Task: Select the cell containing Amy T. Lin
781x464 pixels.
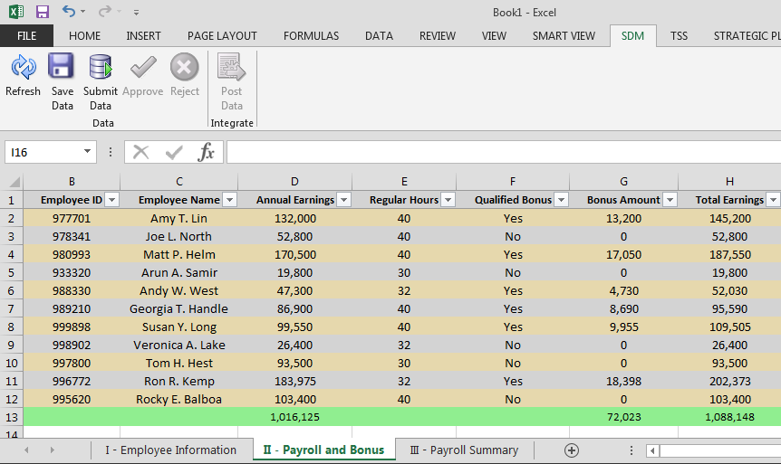Action: coord(179,218)
